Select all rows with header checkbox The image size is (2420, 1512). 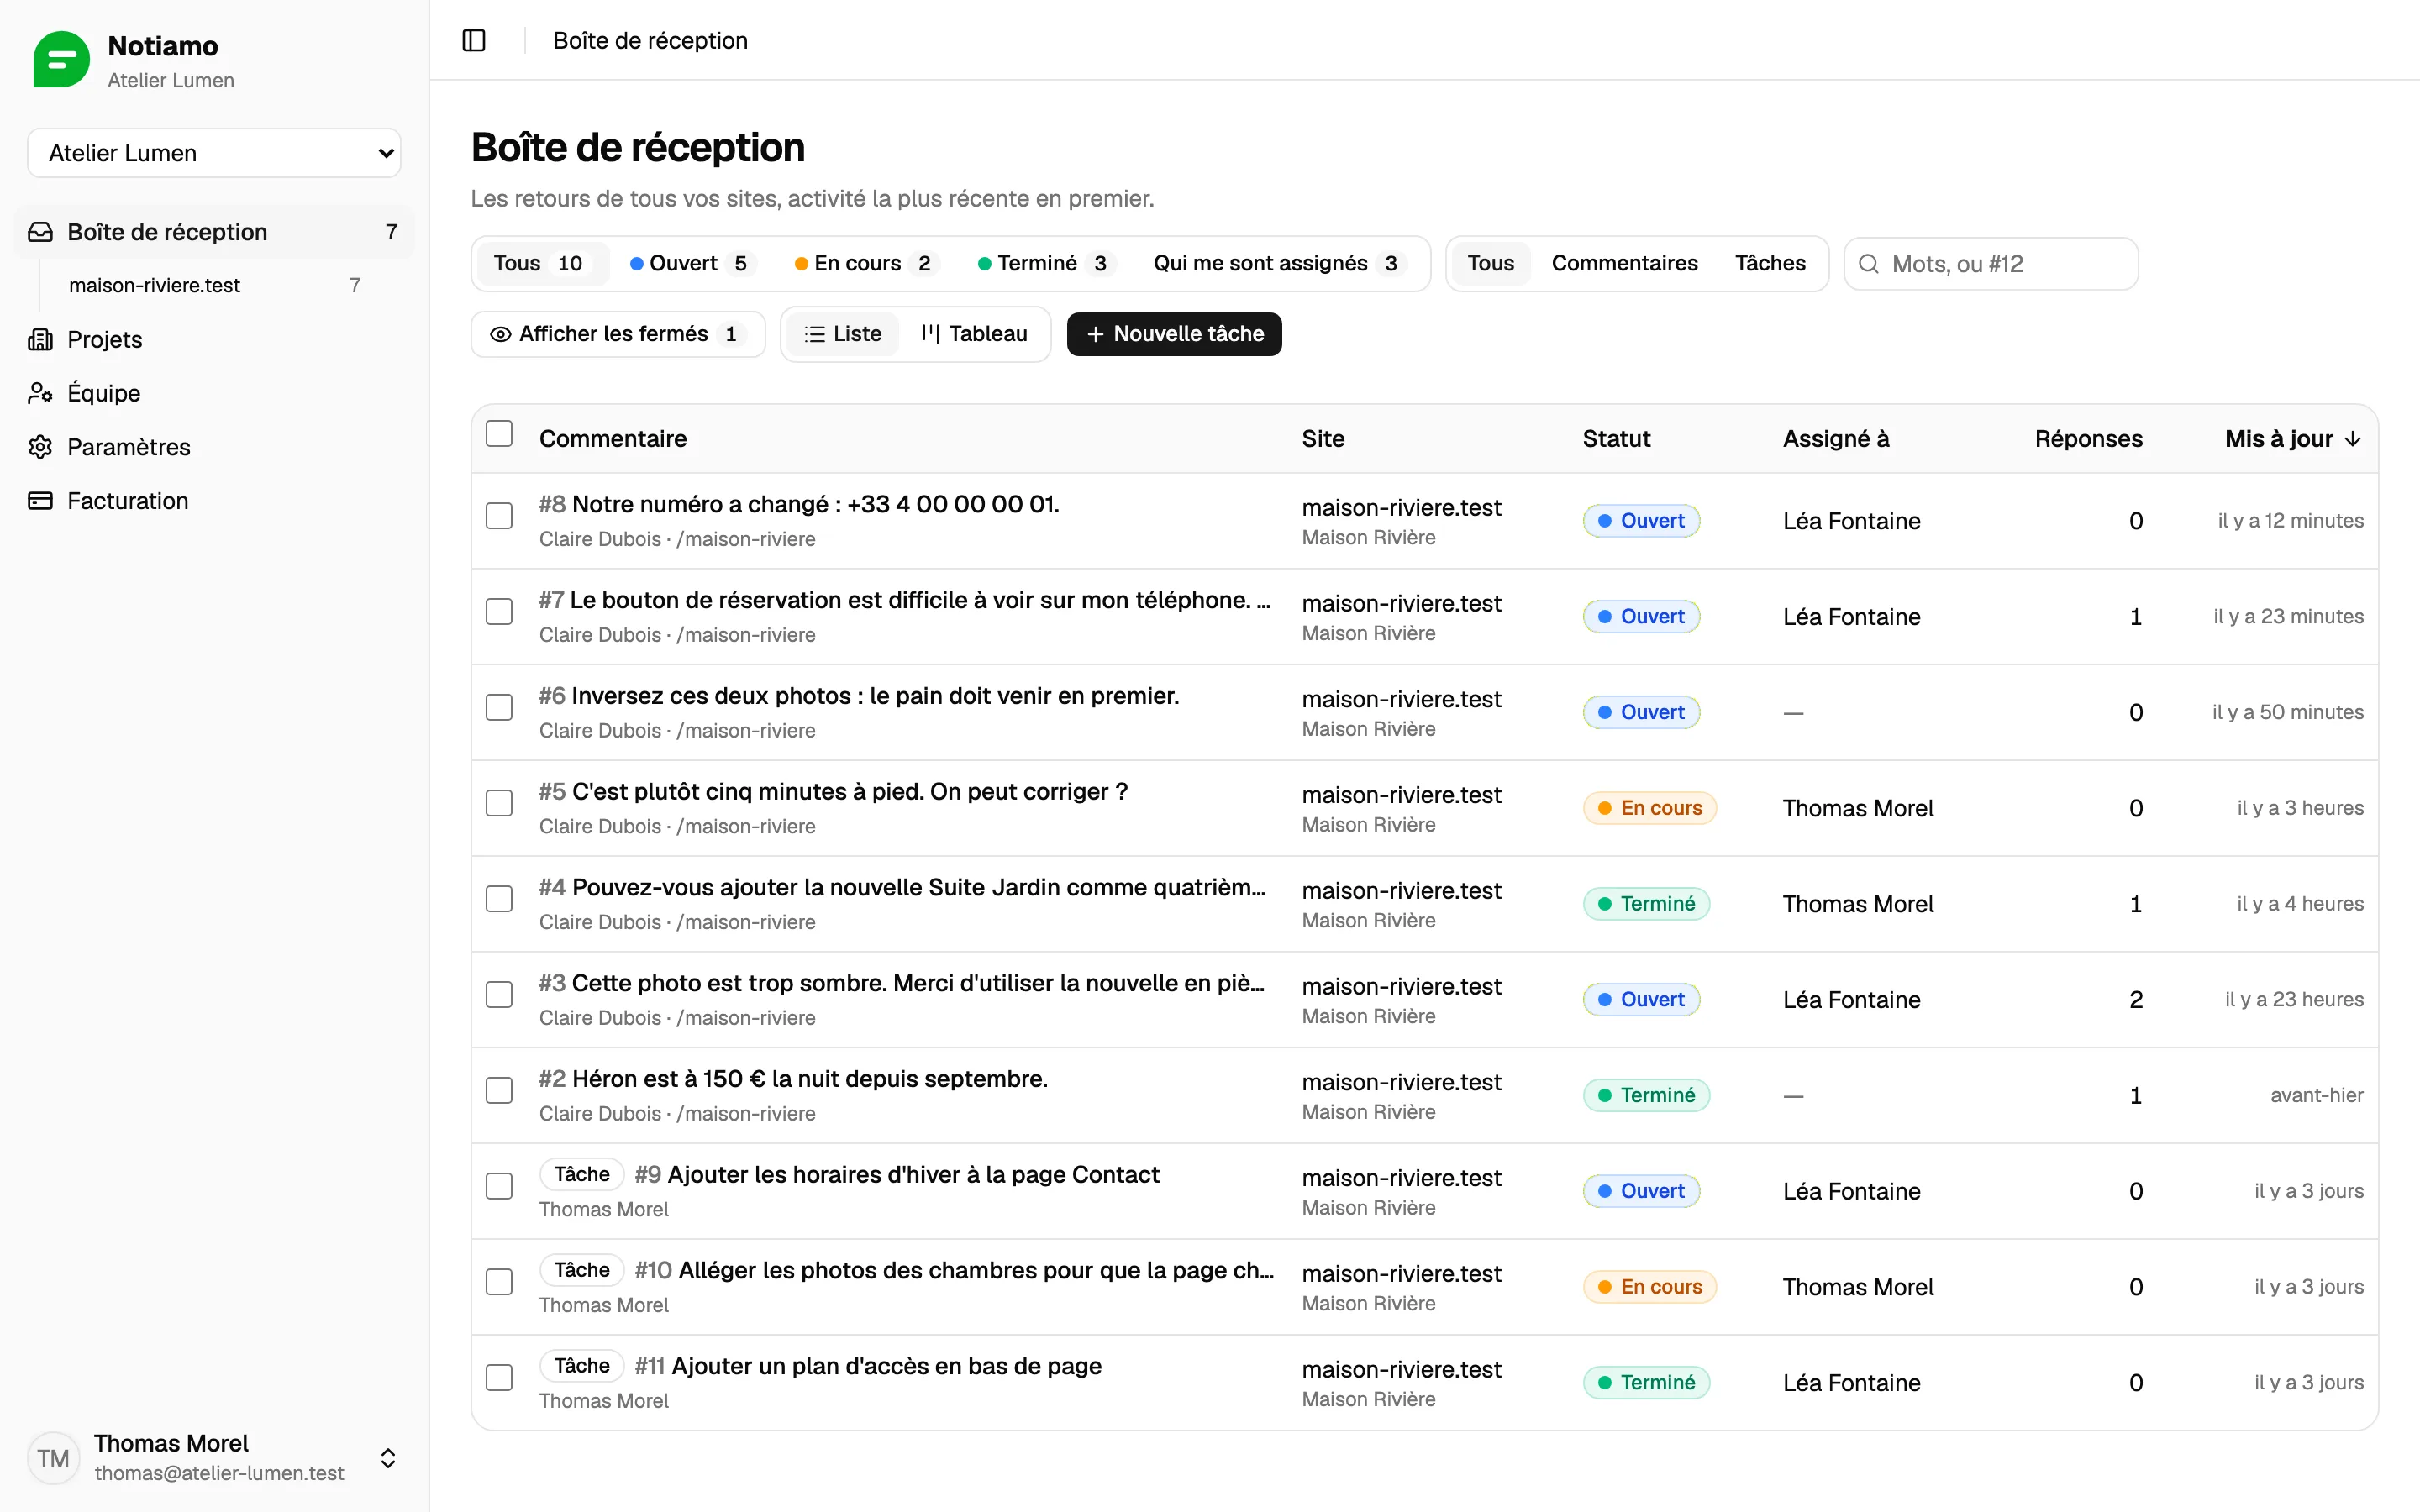click(499, 434)
